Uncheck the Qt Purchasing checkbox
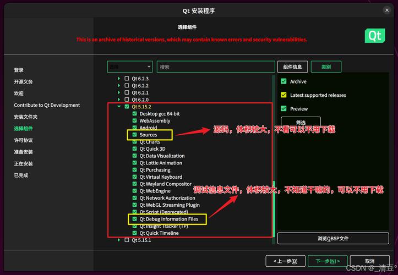The width and height of the screenshot is (398, 275). click(x=134, y=170)
